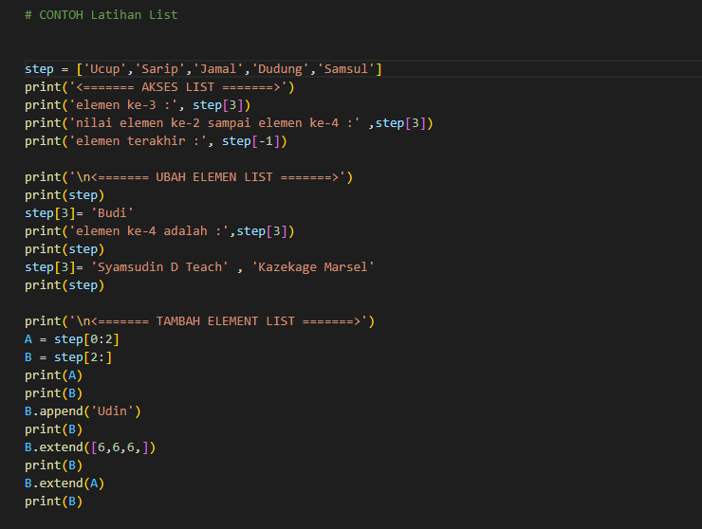
Task: Click the 'Ucup' string in the list
Action: point(105,69)
